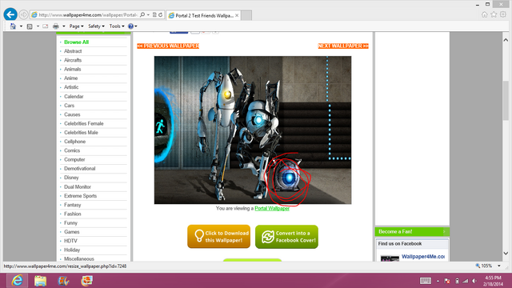Viewport: 512px width, 288px height.
Task: Open the Wallpaper4Me.com Facebook page link
Action: [423, 257]
